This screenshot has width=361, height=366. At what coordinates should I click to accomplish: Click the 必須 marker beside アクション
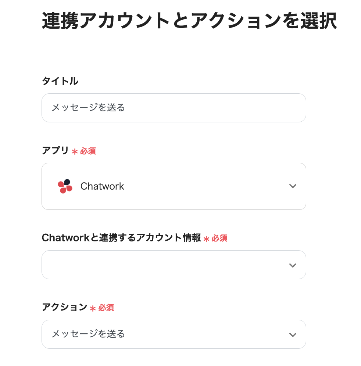coord(106,308)
